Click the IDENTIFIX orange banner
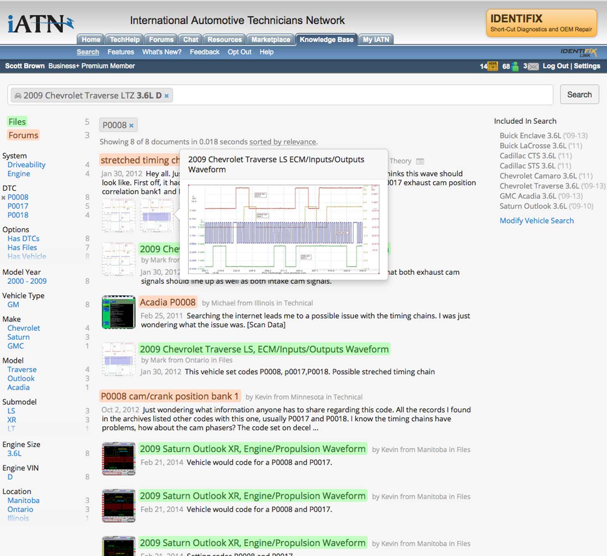 (x=541, y=23)
